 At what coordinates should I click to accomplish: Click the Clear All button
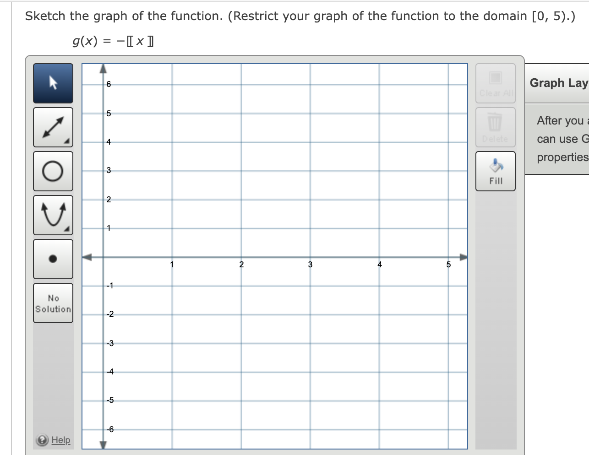pos(495,83)
